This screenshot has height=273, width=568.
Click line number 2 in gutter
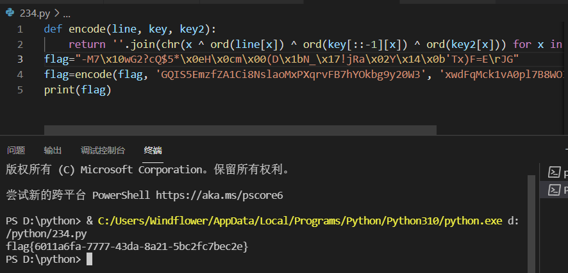[20, 44]
